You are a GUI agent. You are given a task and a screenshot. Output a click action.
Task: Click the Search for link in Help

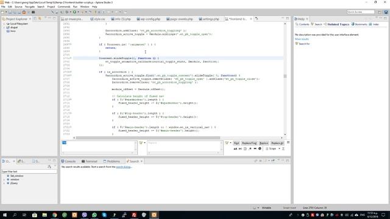(304, 44)
